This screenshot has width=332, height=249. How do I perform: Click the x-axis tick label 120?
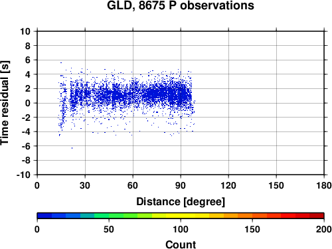pyautogui.click(x=228, y=185)
